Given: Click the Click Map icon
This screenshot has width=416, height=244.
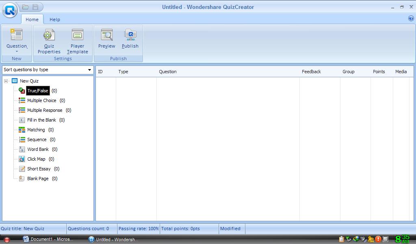Looking at the screenshot, I should point(22,159).
